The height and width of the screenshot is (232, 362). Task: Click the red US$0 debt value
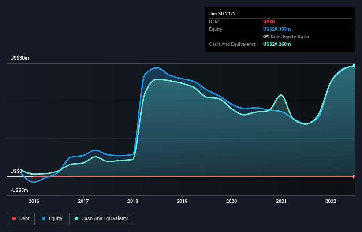[x=269, y=22]
